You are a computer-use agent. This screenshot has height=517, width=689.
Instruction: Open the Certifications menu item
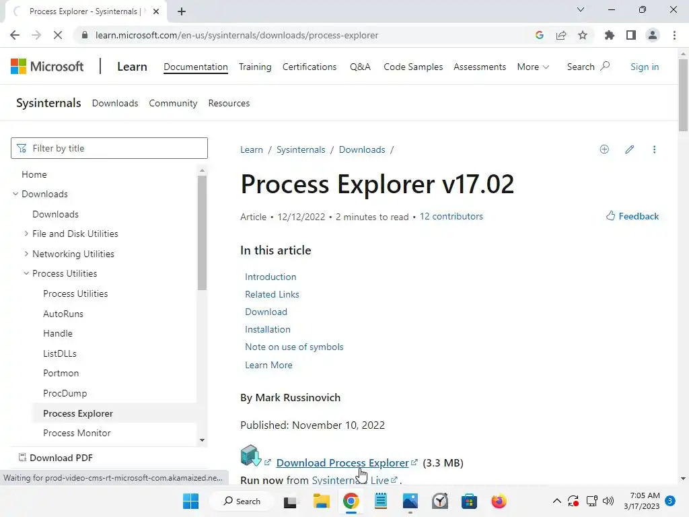click(310, 67)
